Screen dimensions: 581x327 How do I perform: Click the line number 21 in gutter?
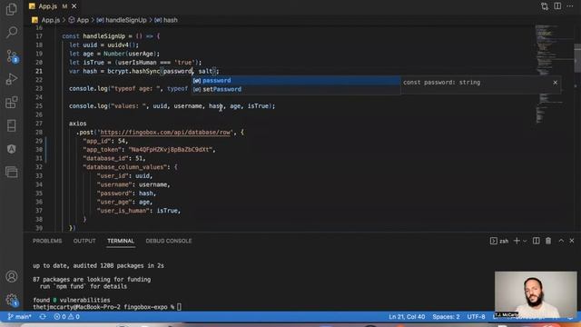click(x=39, y=71)
